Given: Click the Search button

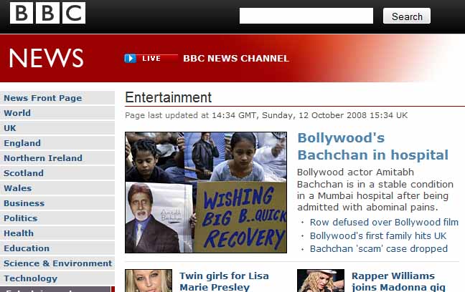Looking at the screenshot, I should [x=407, y=16].
